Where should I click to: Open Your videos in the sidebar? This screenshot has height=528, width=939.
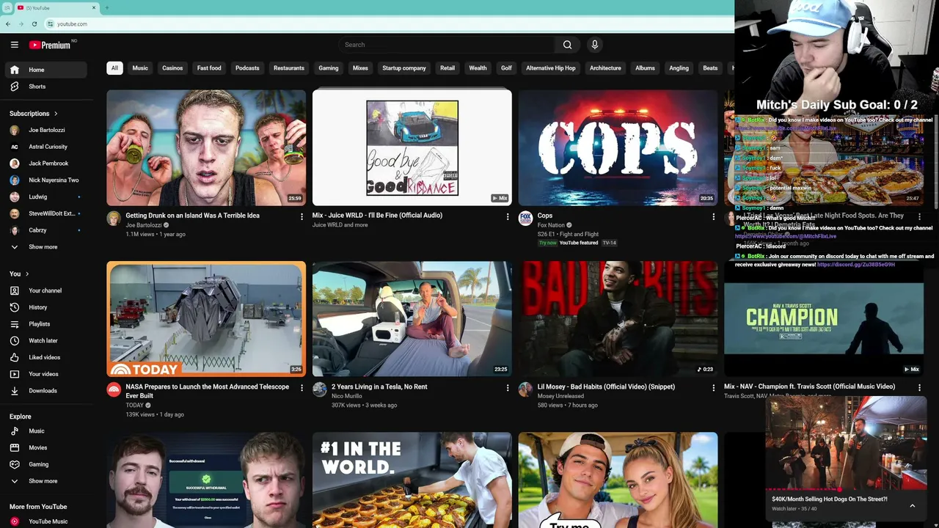point(46,374)
